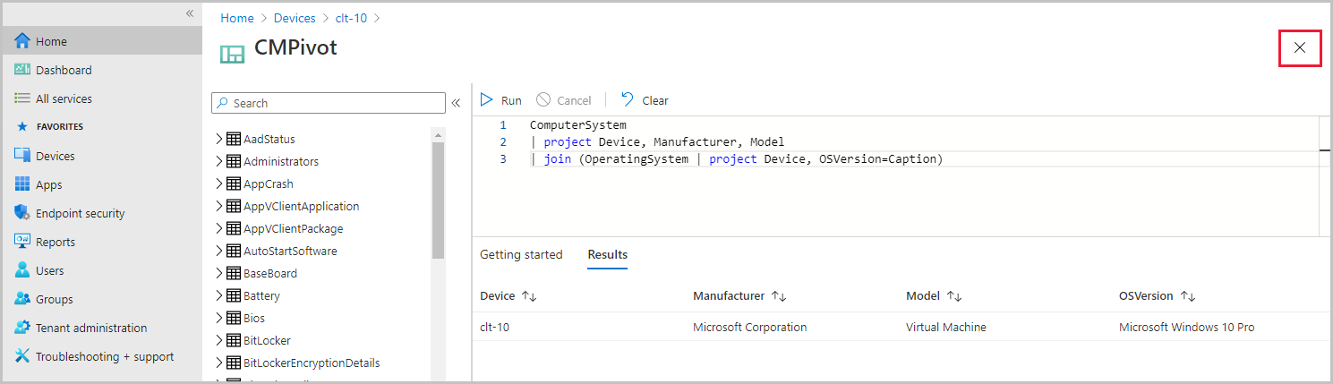Open the Reports icon in the sidebar

click(22, 242)
